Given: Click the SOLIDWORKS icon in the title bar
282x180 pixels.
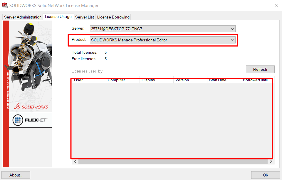Looking at the screenshot, I should (5, 5).
